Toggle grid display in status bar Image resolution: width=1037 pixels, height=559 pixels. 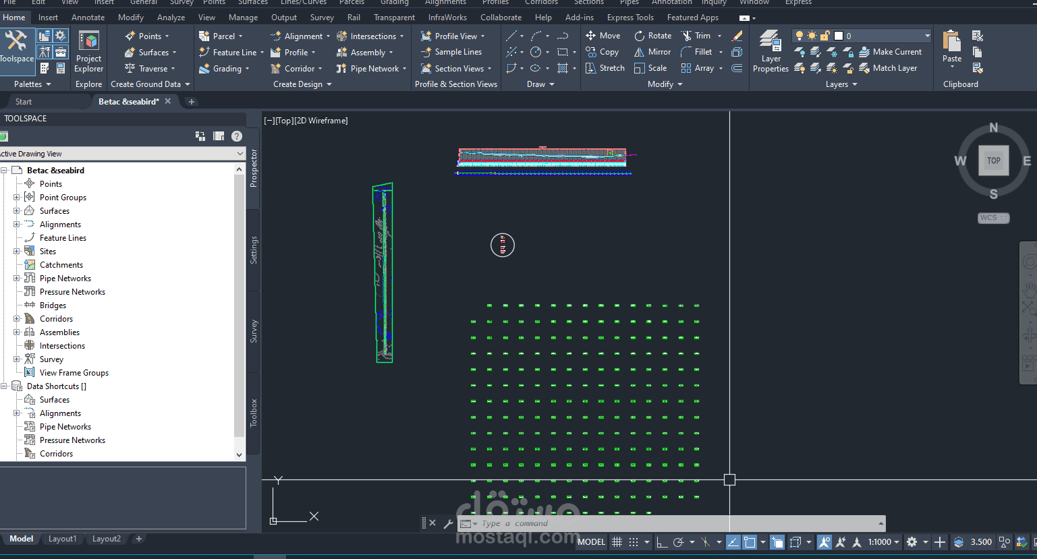(x=617, y=542)
